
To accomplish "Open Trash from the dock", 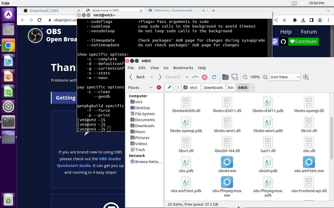I will 8,200.
